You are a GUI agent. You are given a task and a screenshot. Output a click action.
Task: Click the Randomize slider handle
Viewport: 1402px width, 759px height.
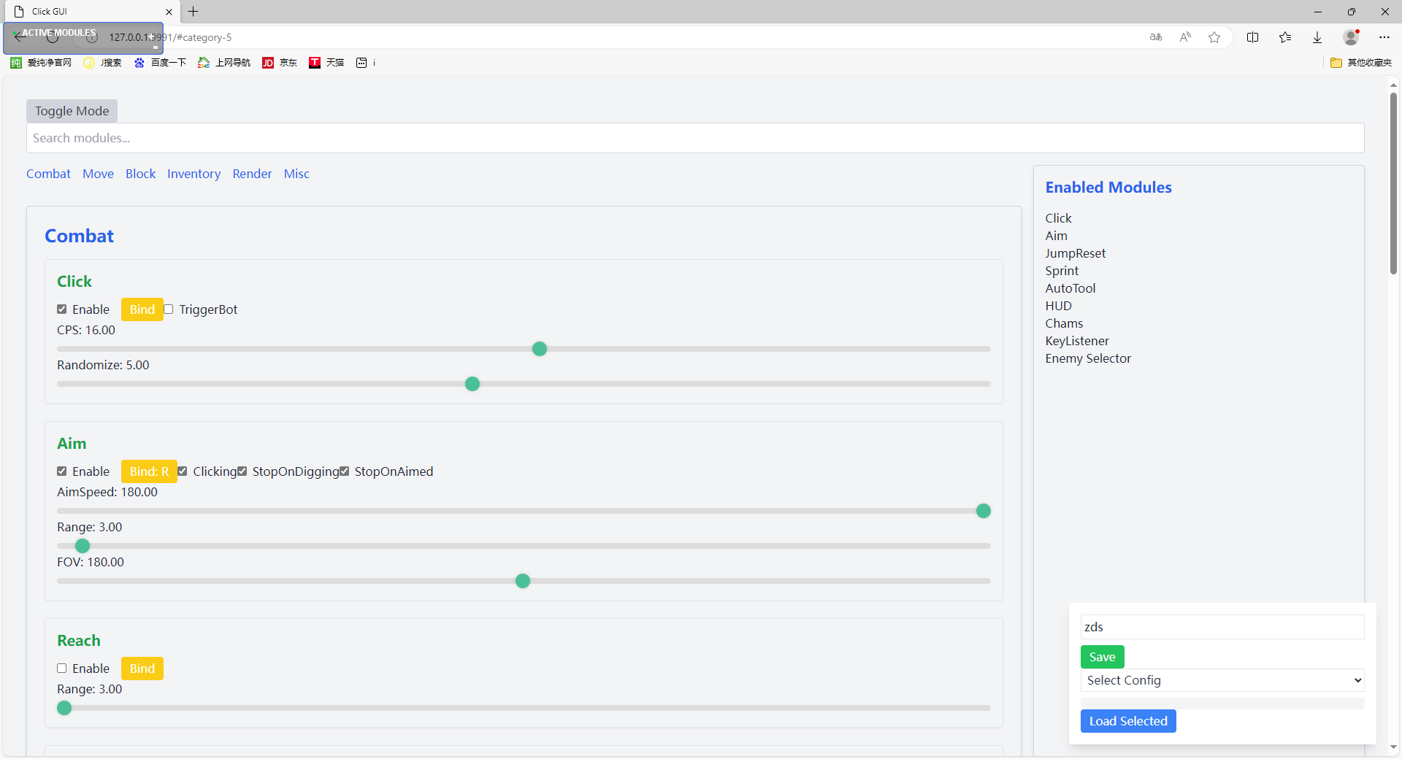coord(472,384)
